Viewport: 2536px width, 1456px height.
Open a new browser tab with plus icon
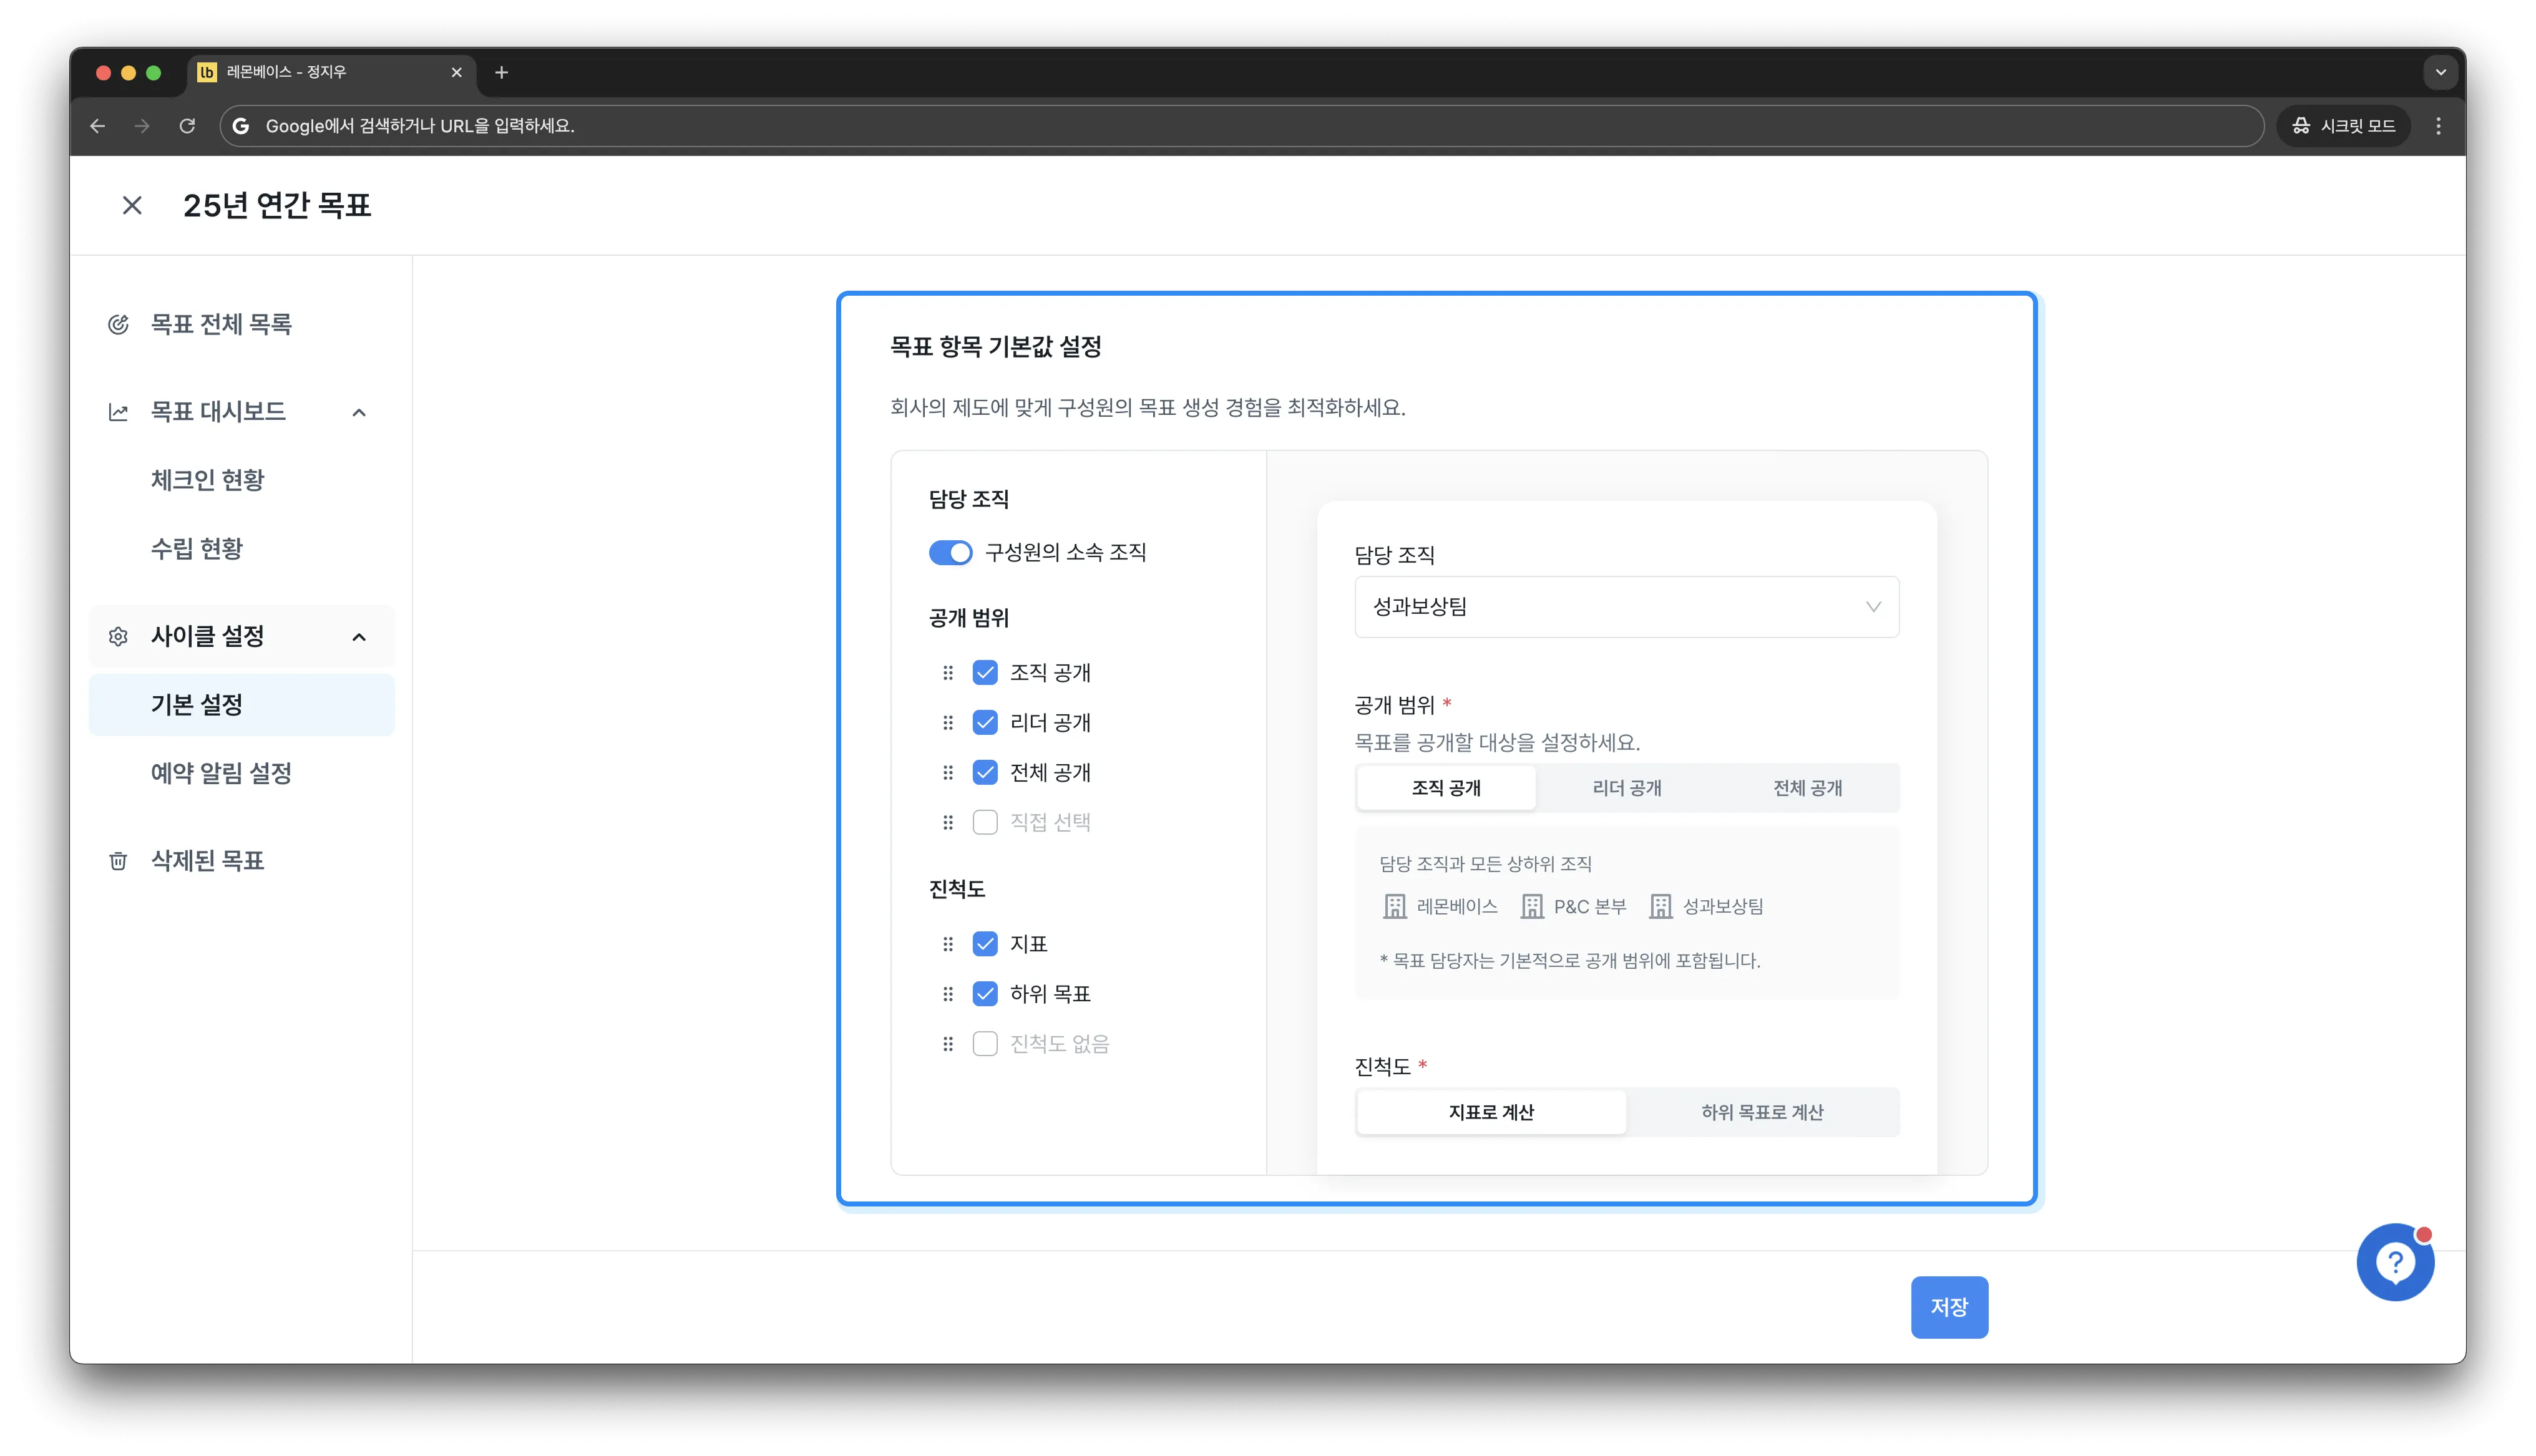pyautogui.click(x=502, y=72)
